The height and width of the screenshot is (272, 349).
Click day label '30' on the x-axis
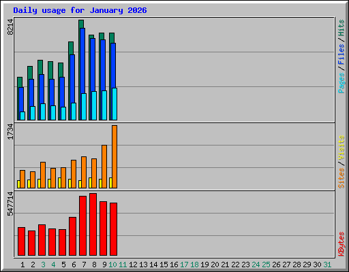click(317, 265)
